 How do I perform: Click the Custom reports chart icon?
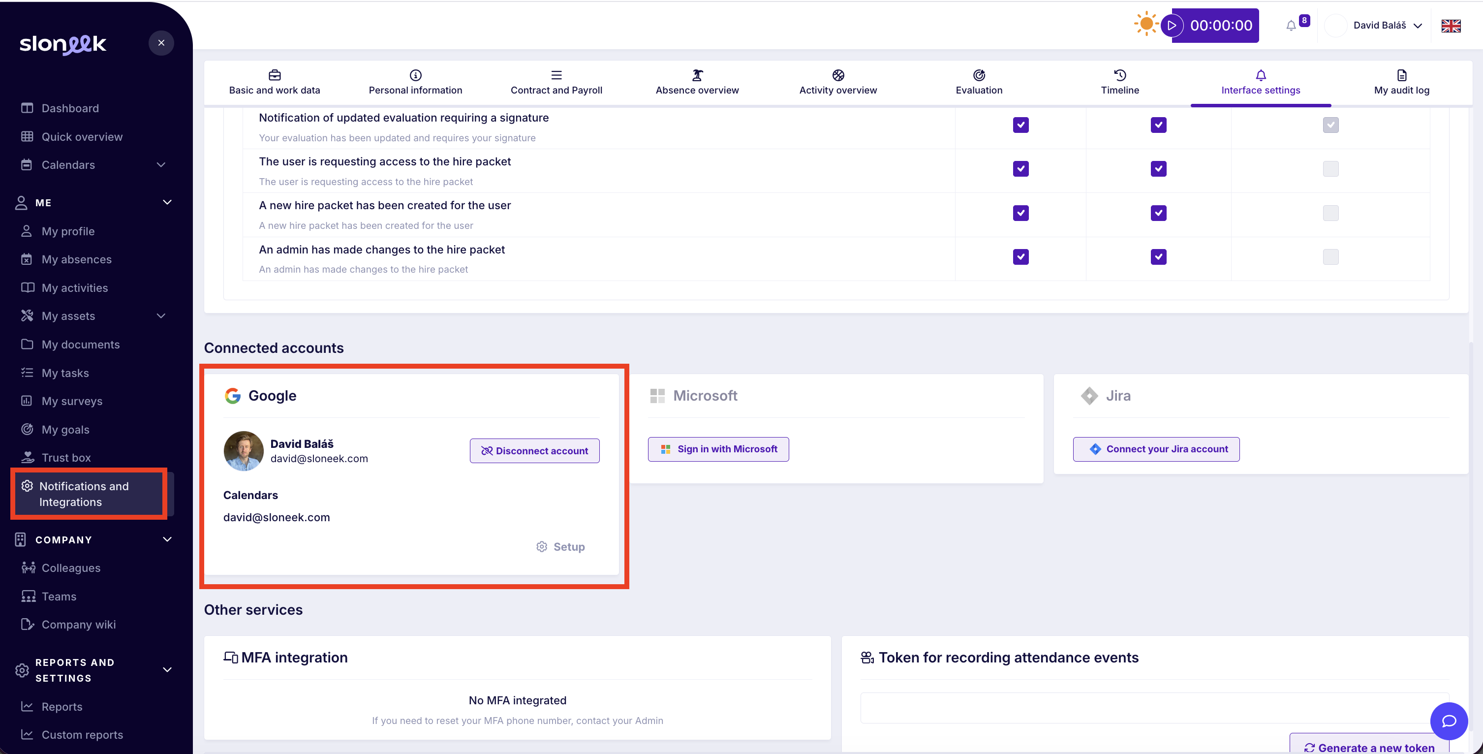27,734
